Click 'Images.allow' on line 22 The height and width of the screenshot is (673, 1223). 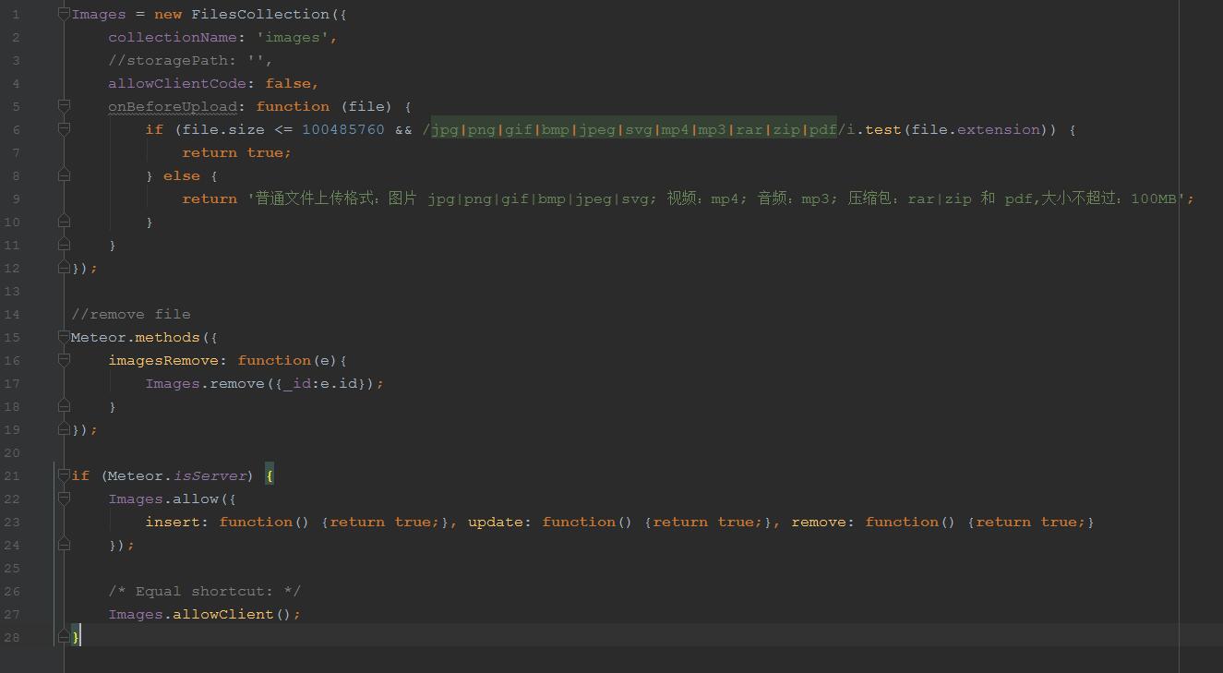click(163, 499)
